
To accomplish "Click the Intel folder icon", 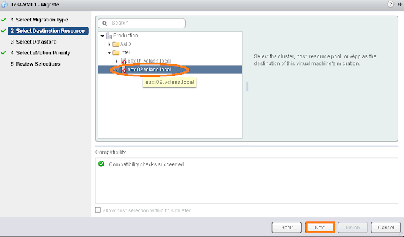I will 116,52.
